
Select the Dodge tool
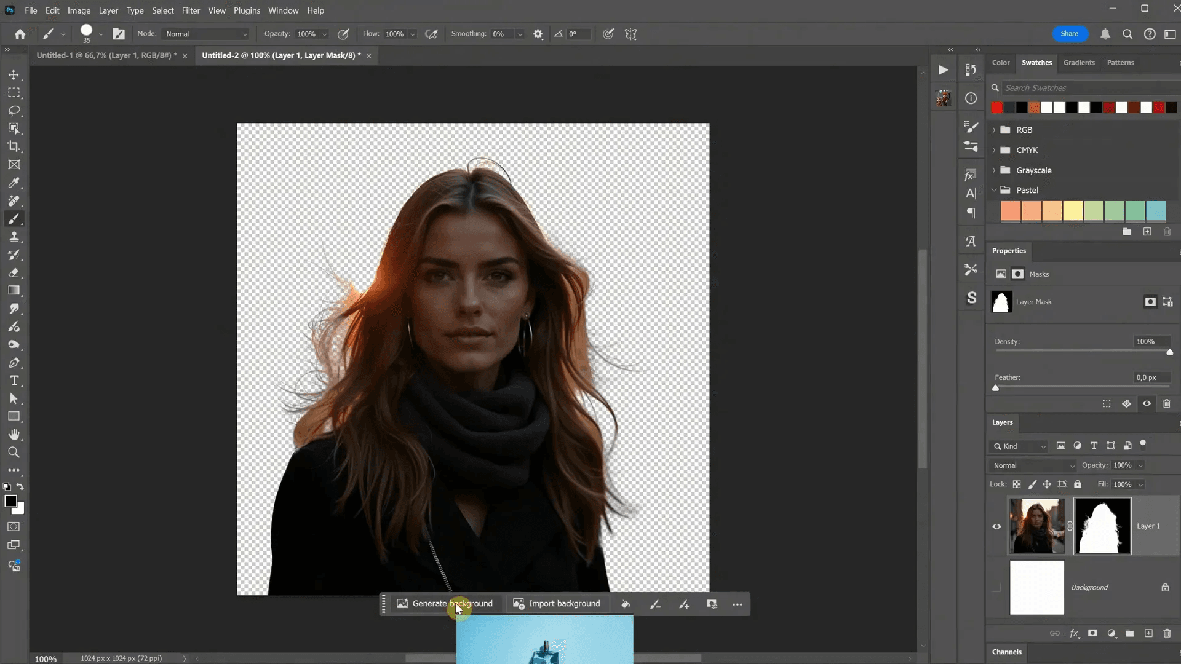(x=14, y=345)
